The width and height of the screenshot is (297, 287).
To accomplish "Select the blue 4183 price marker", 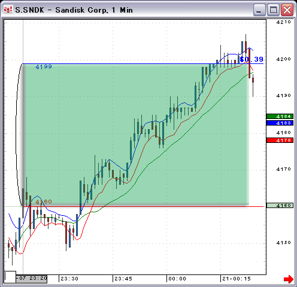I will (280, 123).
